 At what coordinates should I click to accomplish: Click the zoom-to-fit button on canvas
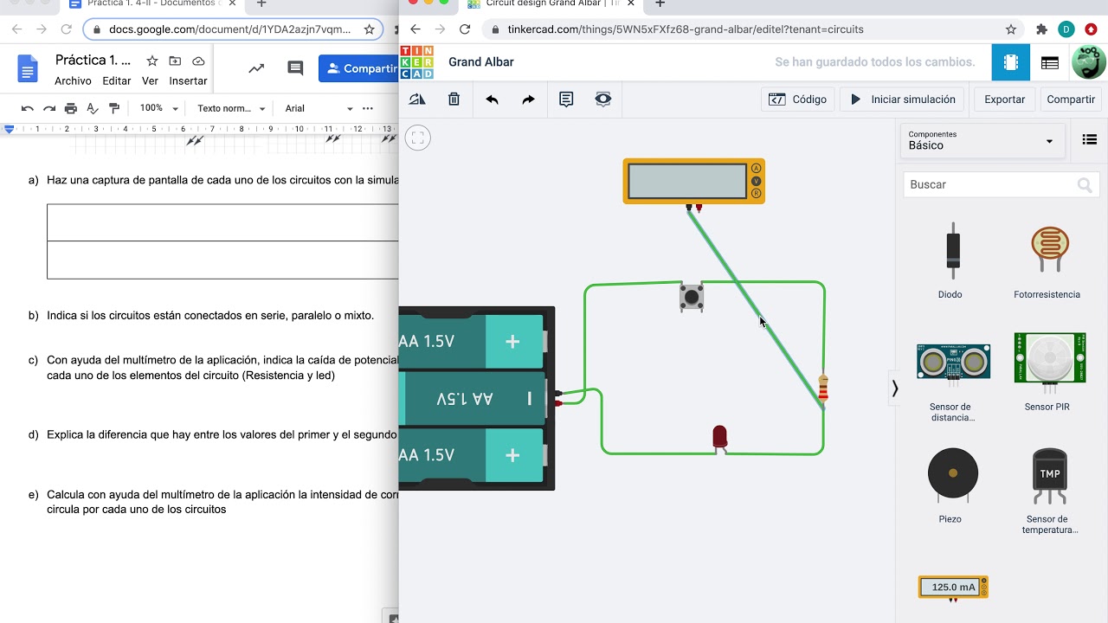(418, 138)
